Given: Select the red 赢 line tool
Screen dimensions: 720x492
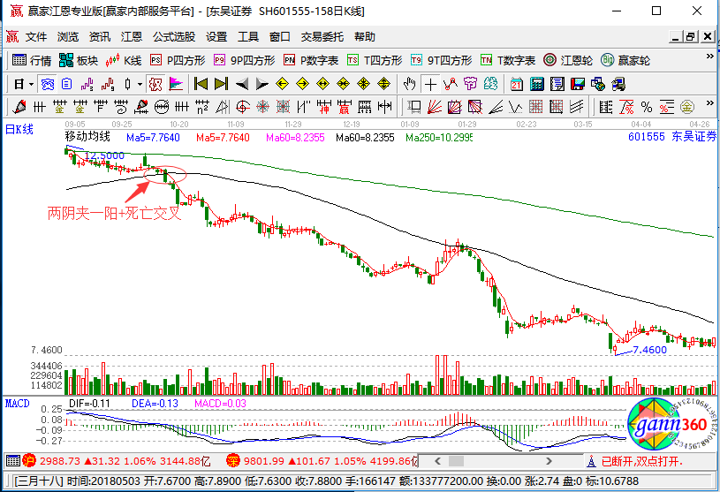Looking at the screenshot, I should pyautogui.click(x=344, y=107).
